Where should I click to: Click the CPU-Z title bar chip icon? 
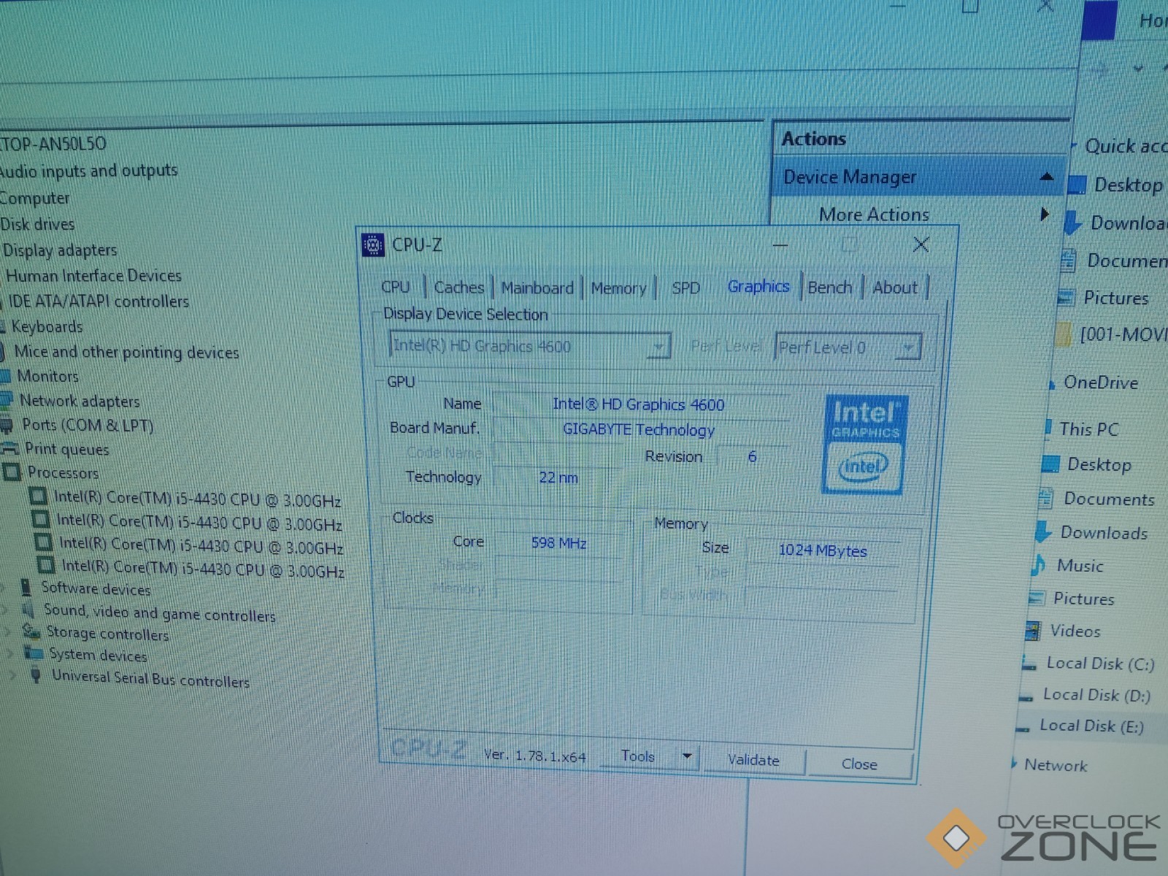(373, 245)
